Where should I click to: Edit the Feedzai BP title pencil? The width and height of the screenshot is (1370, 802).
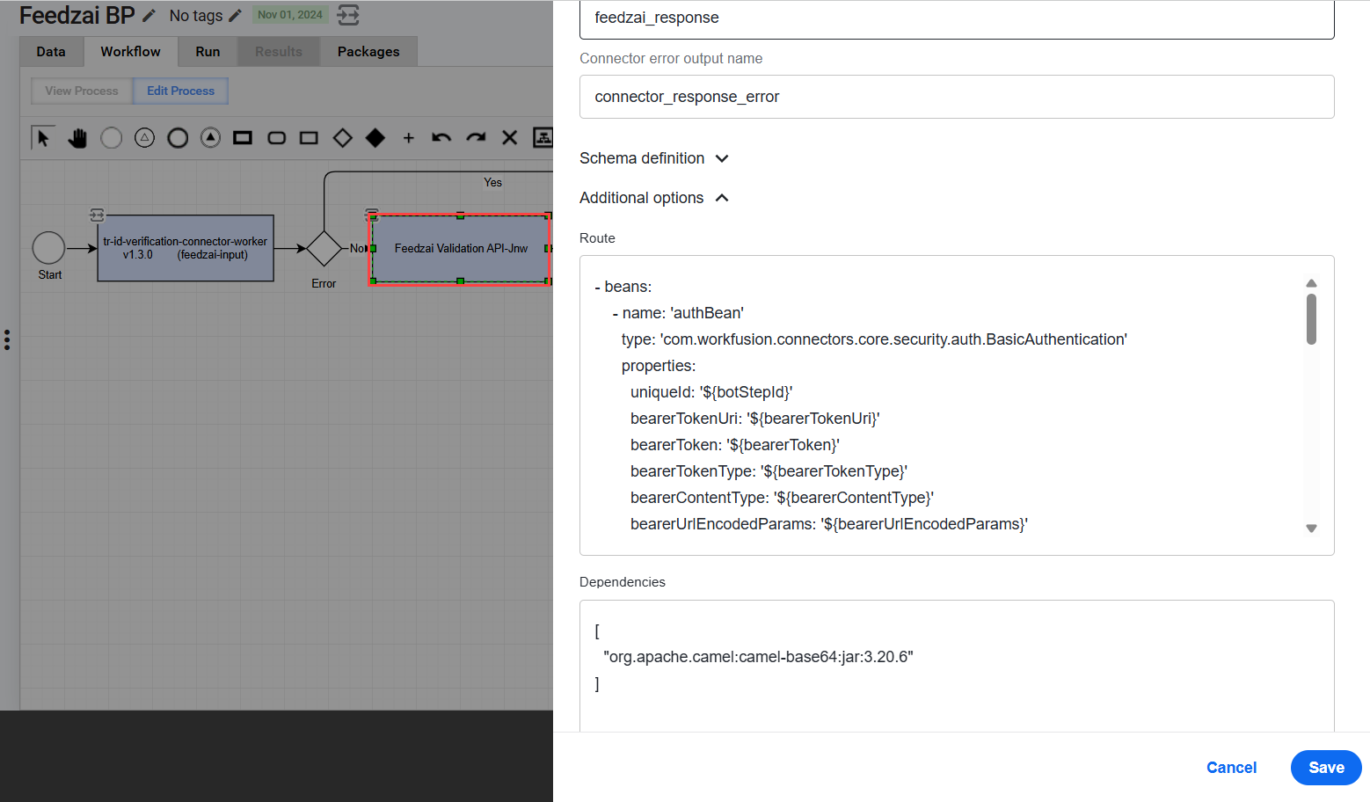[x=149, y=16]
